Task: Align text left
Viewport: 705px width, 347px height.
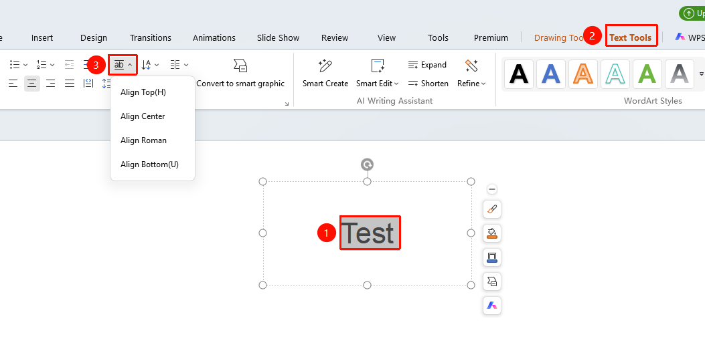Action: pyautogui.click(x=13, y=83)
